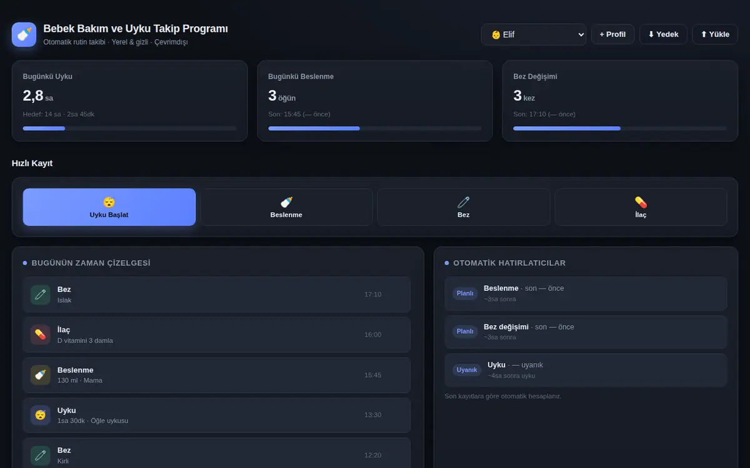
Task: Log a feeding with the Beslenme quick button
Action: coord(286,207)
